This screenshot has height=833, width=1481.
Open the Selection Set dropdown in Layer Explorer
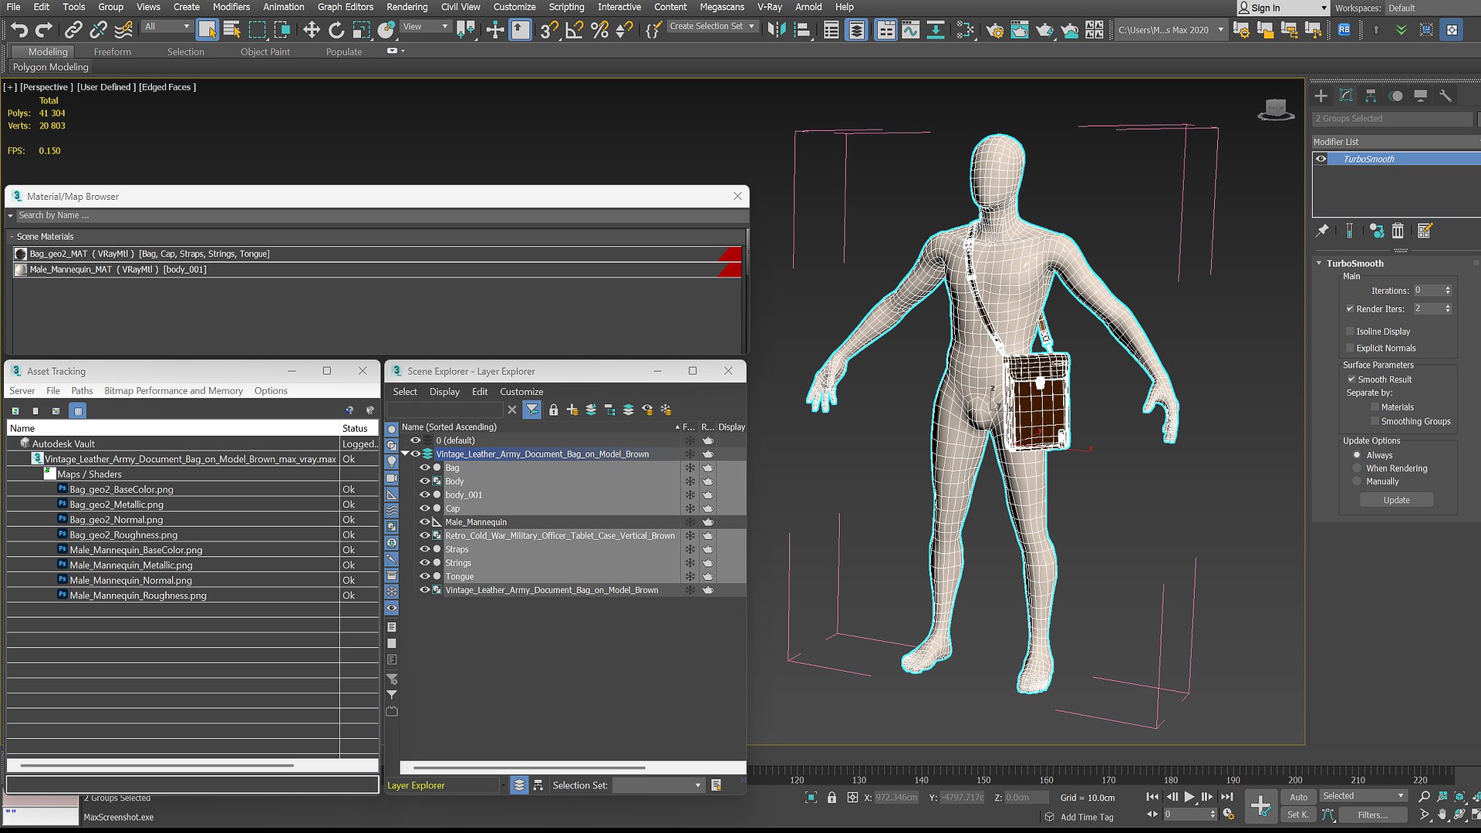coord(658,785)
